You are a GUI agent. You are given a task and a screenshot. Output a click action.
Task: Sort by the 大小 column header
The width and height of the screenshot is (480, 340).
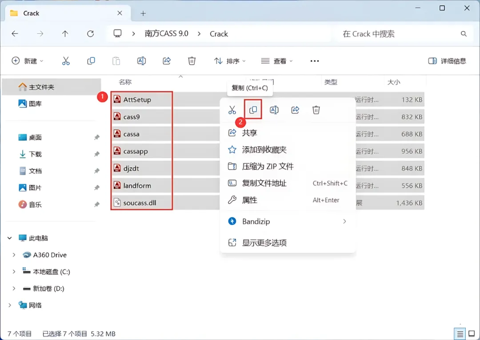pos(394,82)
